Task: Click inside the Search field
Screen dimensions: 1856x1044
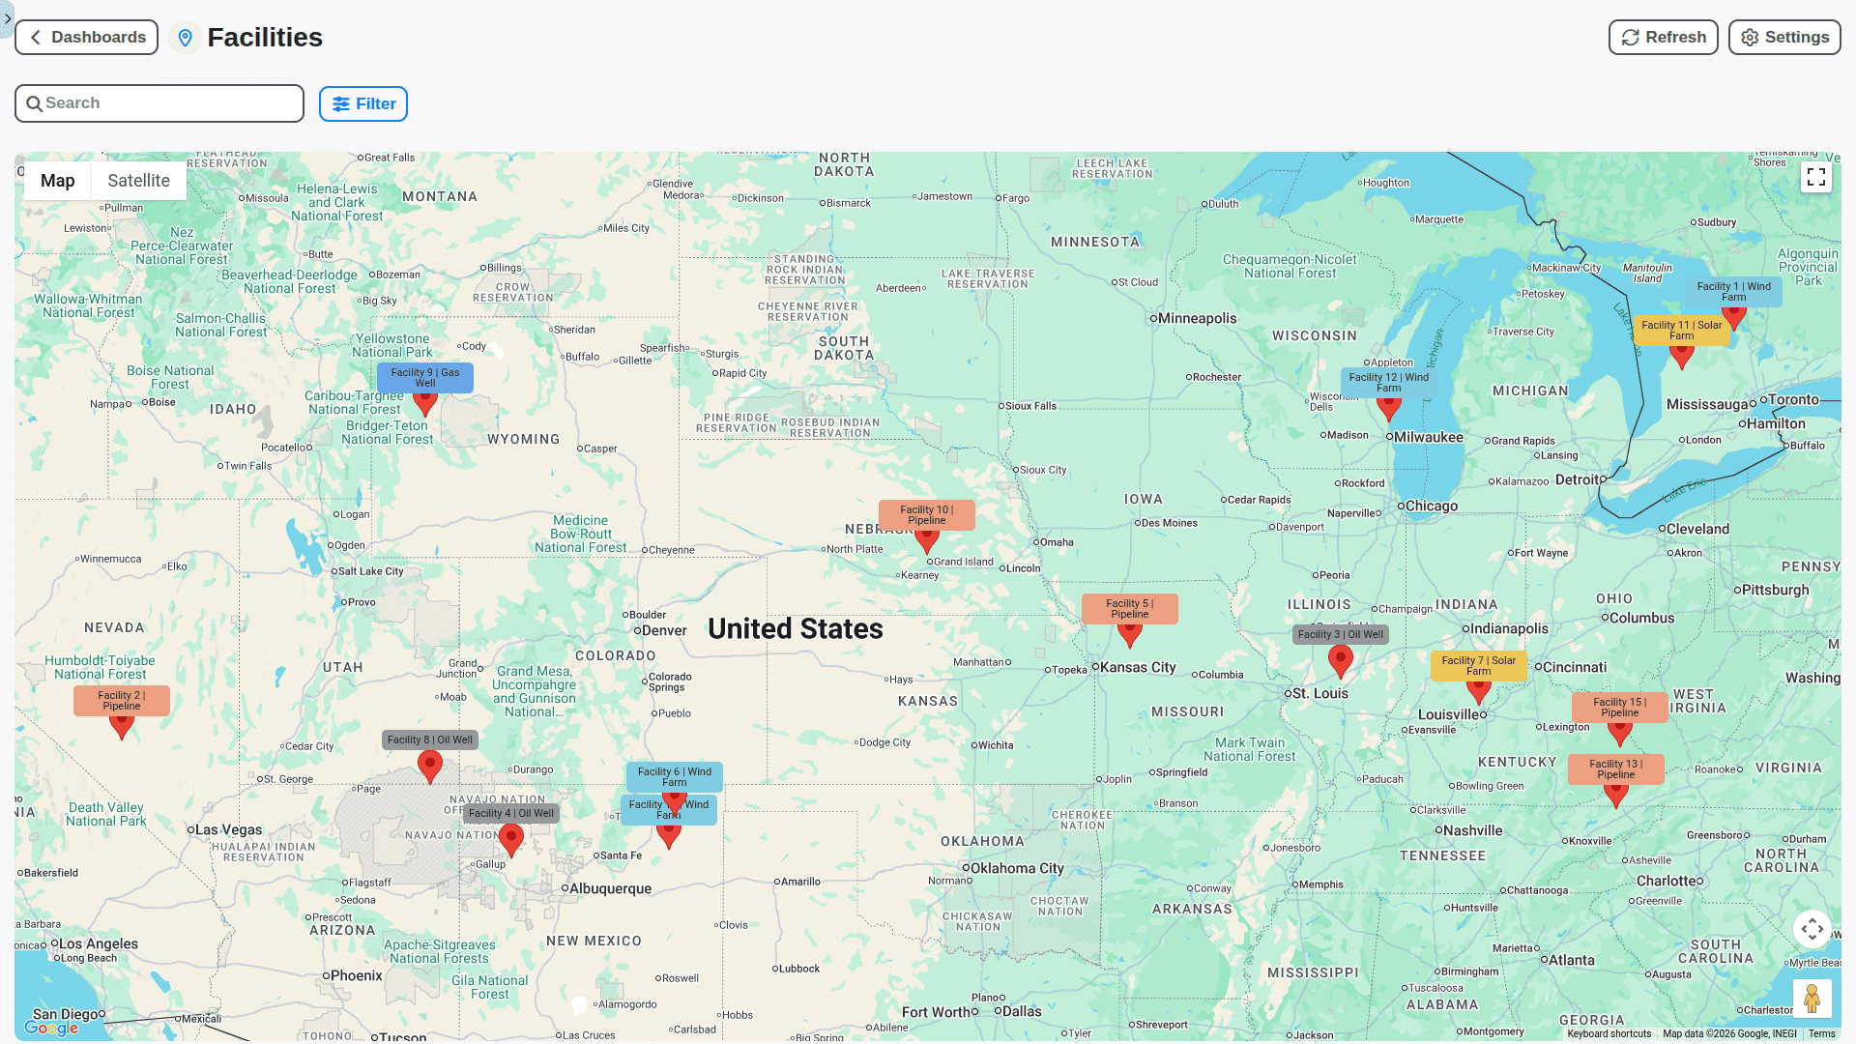Action: 159,102
